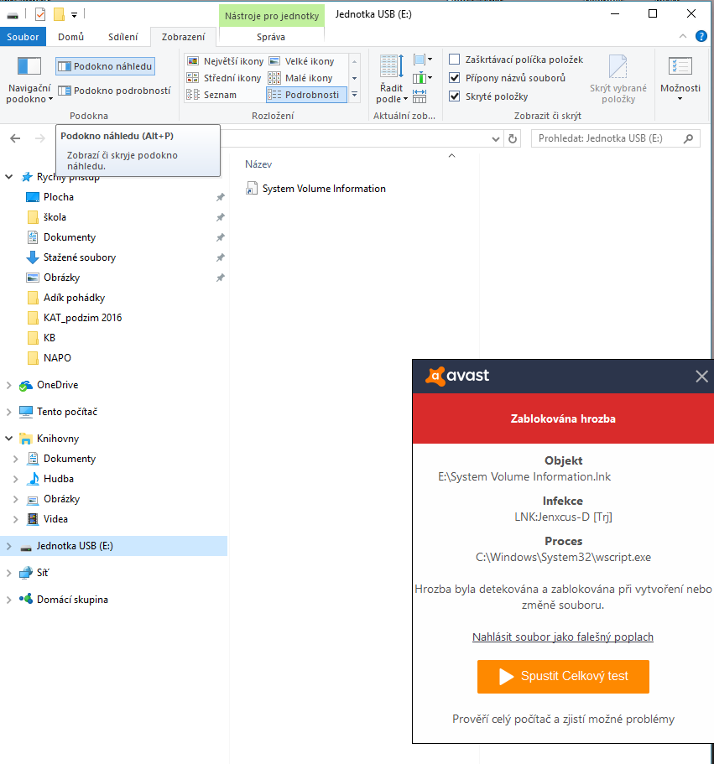Switch to the Domů ribbon tab
This screenshot has height=764, width=714.
(71, 37)
